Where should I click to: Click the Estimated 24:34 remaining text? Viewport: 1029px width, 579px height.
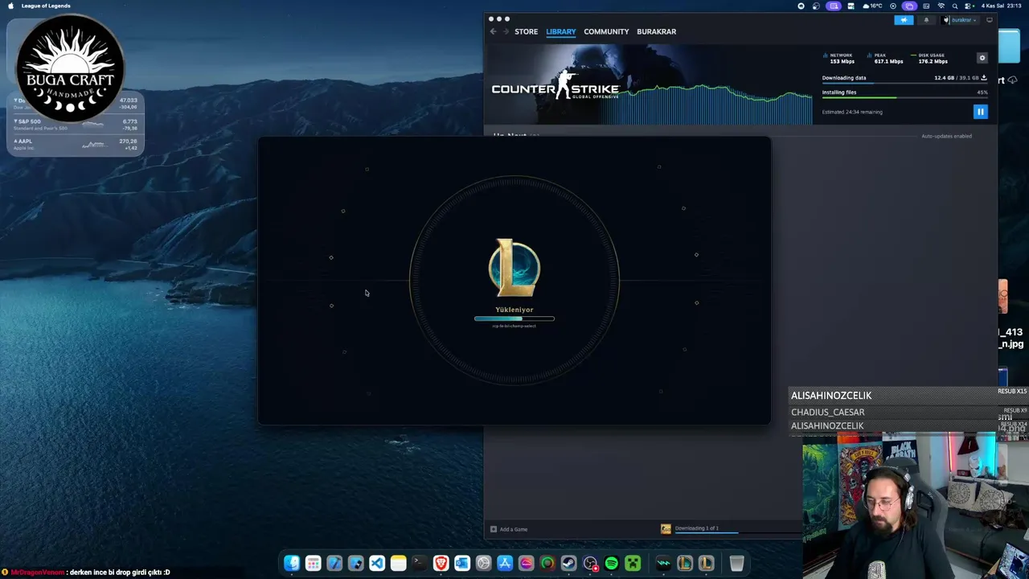pos(852,112)
